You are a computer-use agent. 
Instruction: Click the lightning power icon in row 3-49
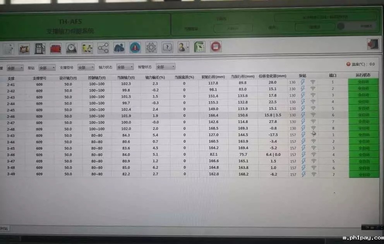click(303, 174)
